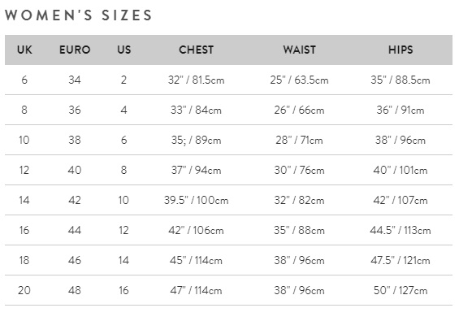Click chest value 32" / 81.5cm
This screenshot has height=321, width=459.
click(196, 80)
